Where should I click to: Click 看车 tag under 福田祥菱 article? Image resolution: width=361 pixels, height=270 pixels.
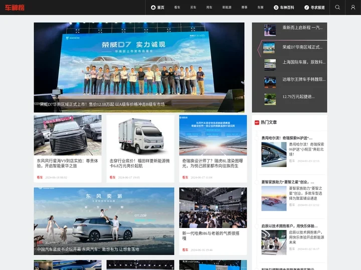tap(112, 177)
